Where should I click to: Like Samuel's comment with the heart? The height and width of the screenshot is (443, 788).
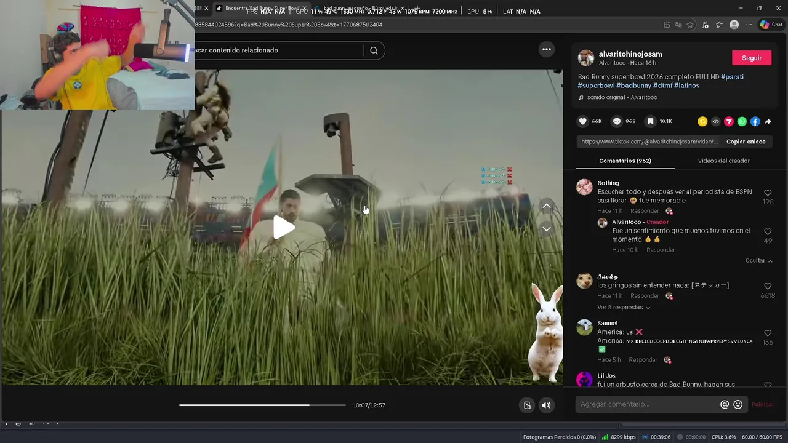768,333
